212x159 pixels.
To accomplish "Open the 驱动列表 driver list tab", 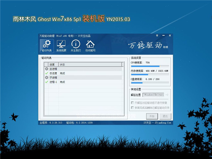I will click(x=47, y=46).
